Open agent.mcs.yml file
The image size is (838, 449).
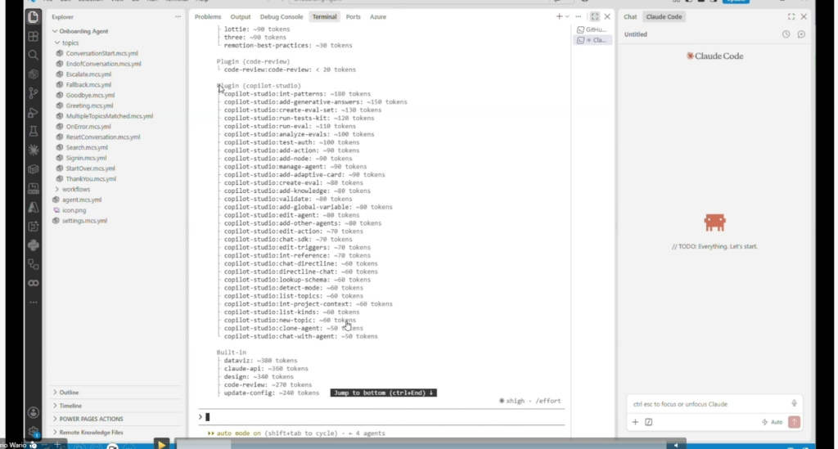(x=81, y=200)
